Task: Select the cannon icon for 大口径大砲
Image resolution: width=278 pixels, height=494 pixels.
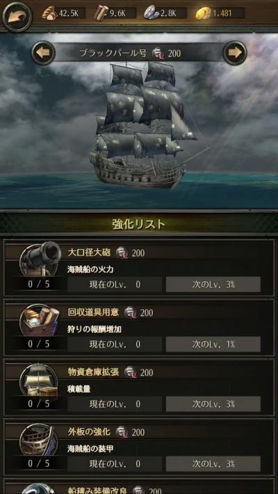Action: pyautogui.click(x=40, y=259)
